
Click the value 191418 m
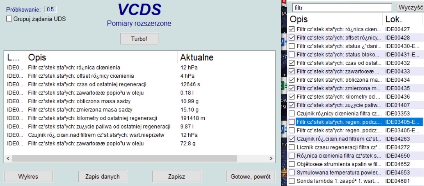(x=193, y=118)
